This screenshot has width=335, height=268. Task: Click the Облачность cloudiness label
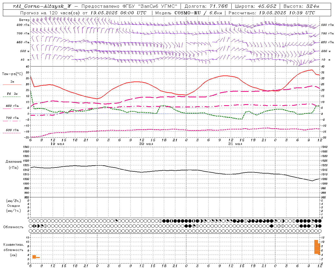[x=13, y=227]
